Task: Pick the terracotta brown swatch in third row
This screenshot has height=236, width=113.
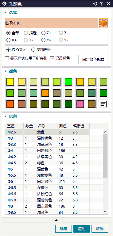Action: [22, 104]
